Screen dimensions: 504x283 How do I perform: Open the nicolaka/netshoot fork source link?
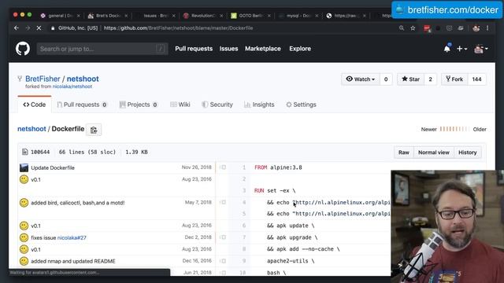click(72, 86)
